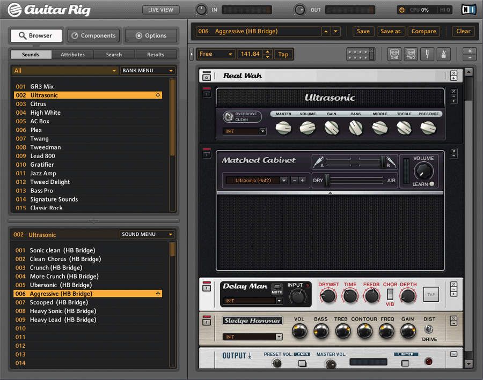This screenshot has width=483, height=380.
Task: Toggle Ultrasonic amp power switch
Action: point(207,93)
